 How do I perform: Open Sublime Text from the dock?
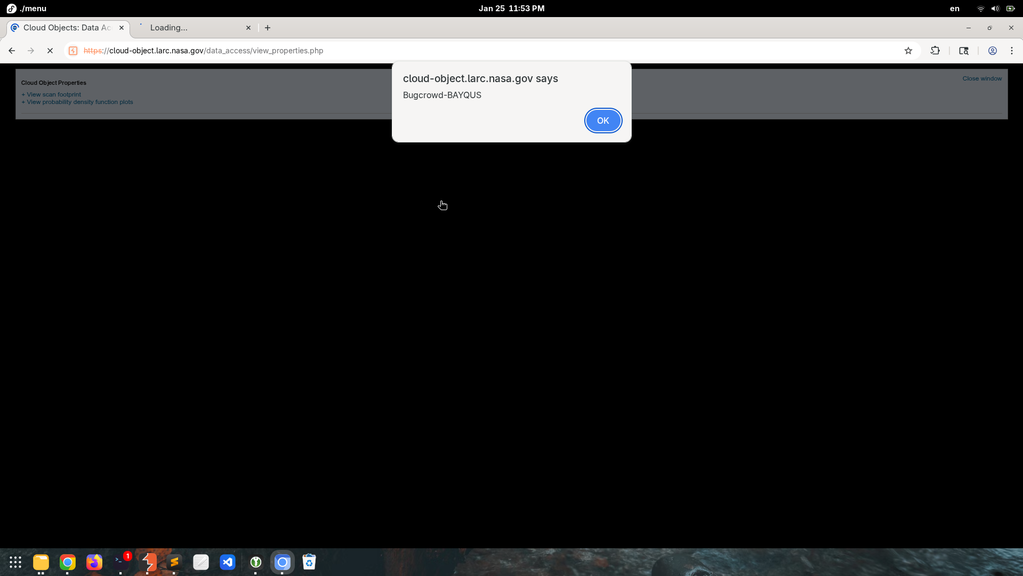coord(174,562)
